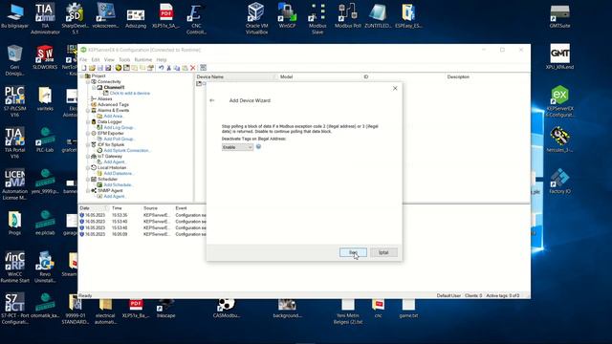Click the Copy toolbar icon
The image size is (612, 344).
coord(176,68)
